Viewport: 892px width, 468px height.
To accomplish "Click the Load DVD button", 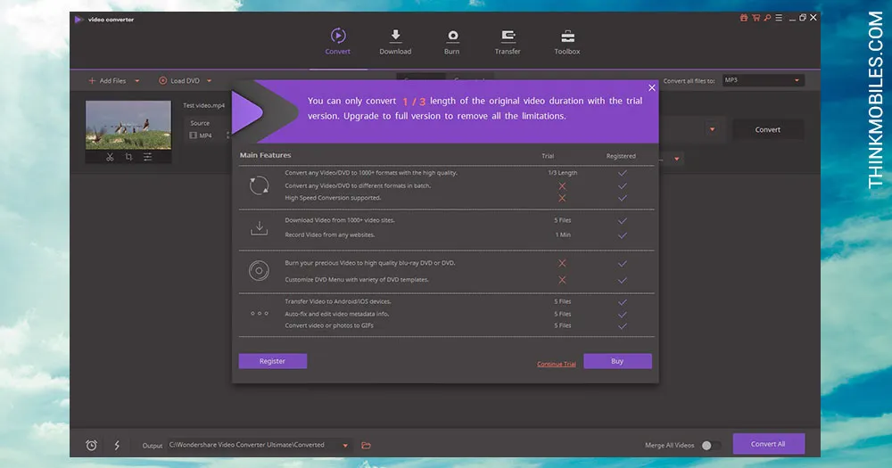I will [179, 81].
